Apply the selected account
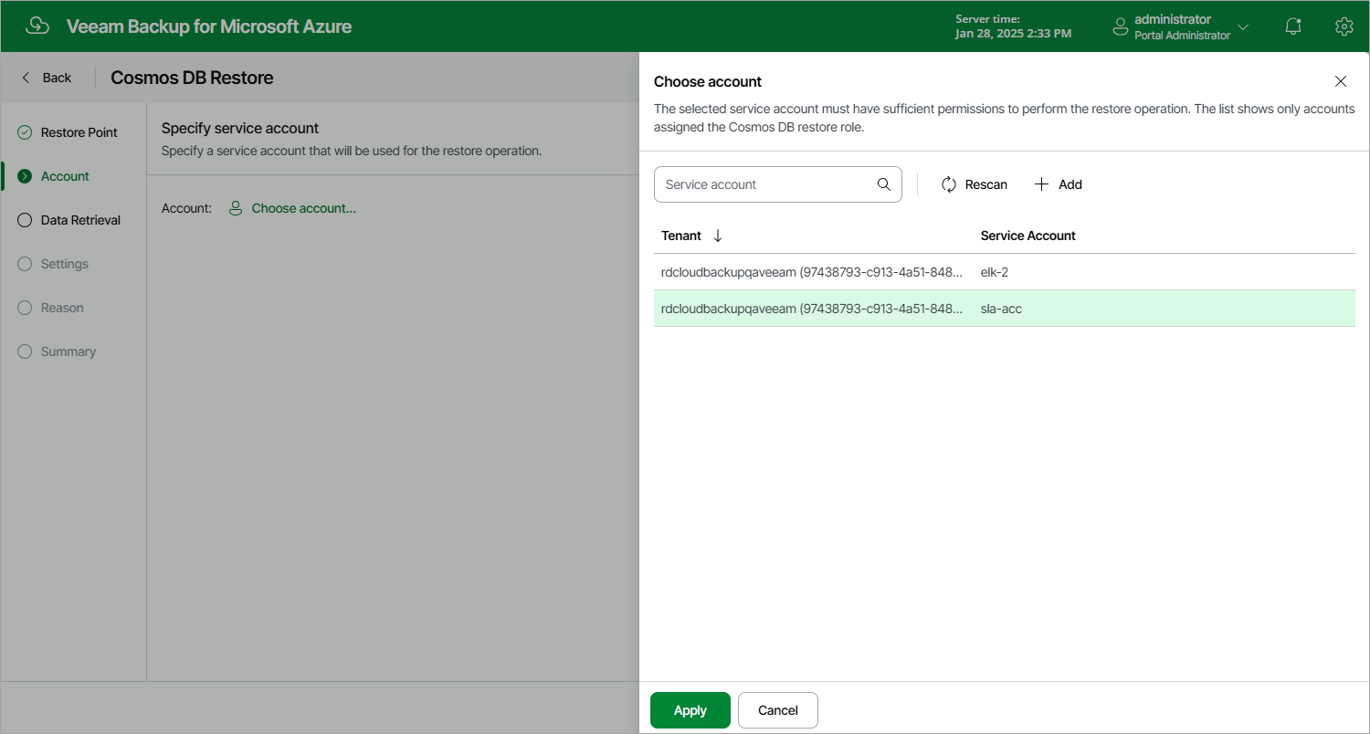The width and height of the screenshot is (1370, 734). point(690,710)
